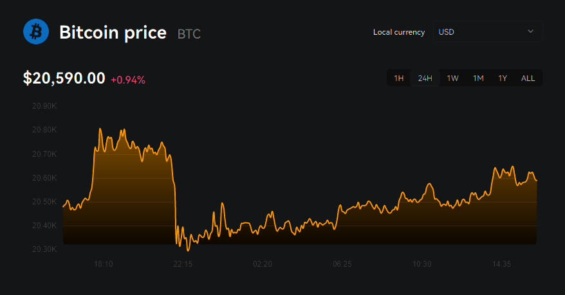Click the Local currency label
The image size is (565, 295).
coord(399,32)
